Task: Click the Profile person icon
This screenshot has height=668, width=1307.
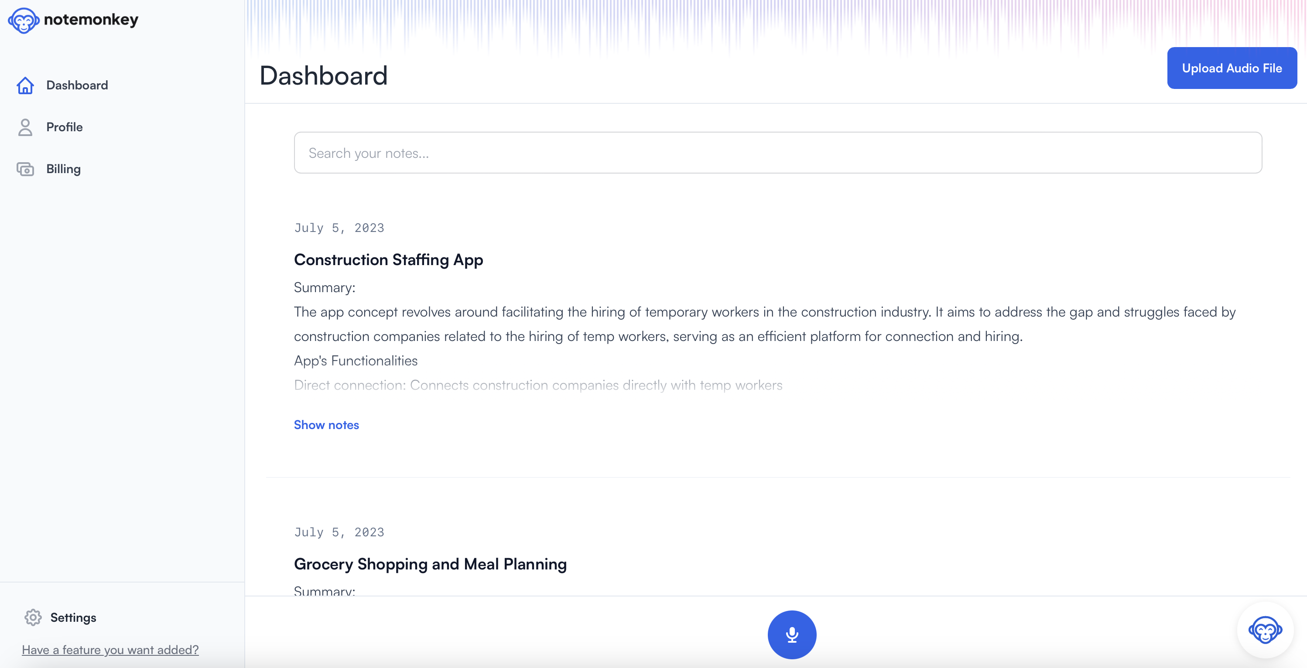Action: click(25, 127)
